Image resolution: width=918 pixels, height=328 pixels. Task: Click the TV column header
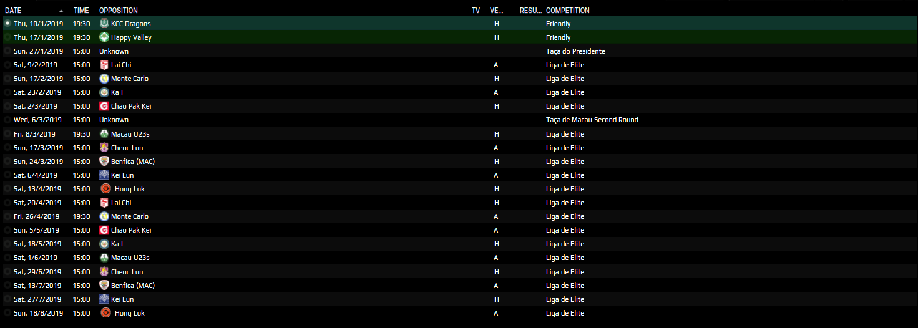coord(476,11)
